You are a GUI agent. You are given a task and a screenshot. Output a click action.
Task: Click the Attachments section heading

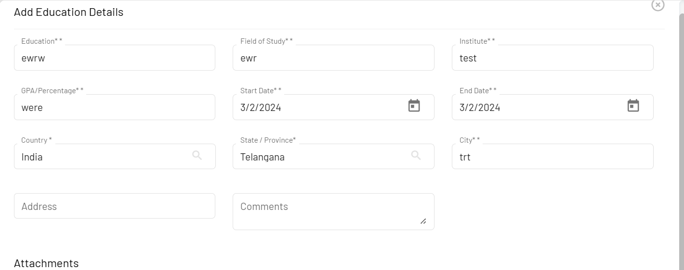46,263
